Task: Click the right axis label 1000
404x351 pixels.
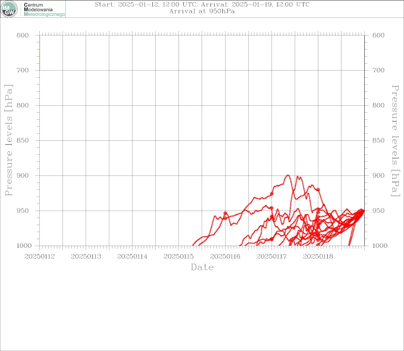Action: coord(380,246)
